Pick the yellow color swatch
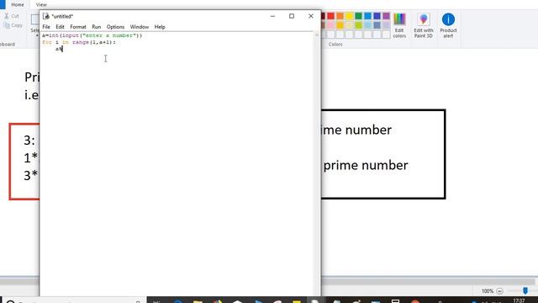 350,16
